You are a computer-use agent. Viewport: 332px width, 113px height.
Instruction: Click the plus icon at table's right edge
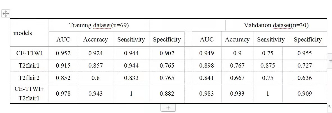tap(330, 61)
